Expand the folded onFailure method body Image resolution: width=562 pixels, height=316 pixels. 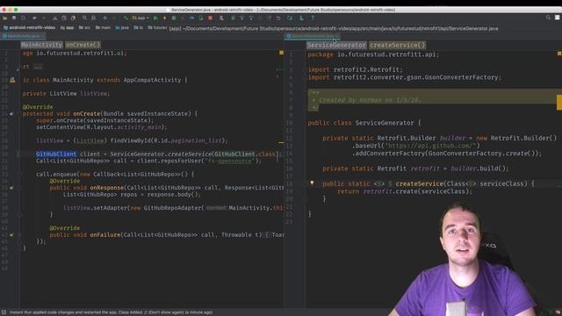pos(267,235)
